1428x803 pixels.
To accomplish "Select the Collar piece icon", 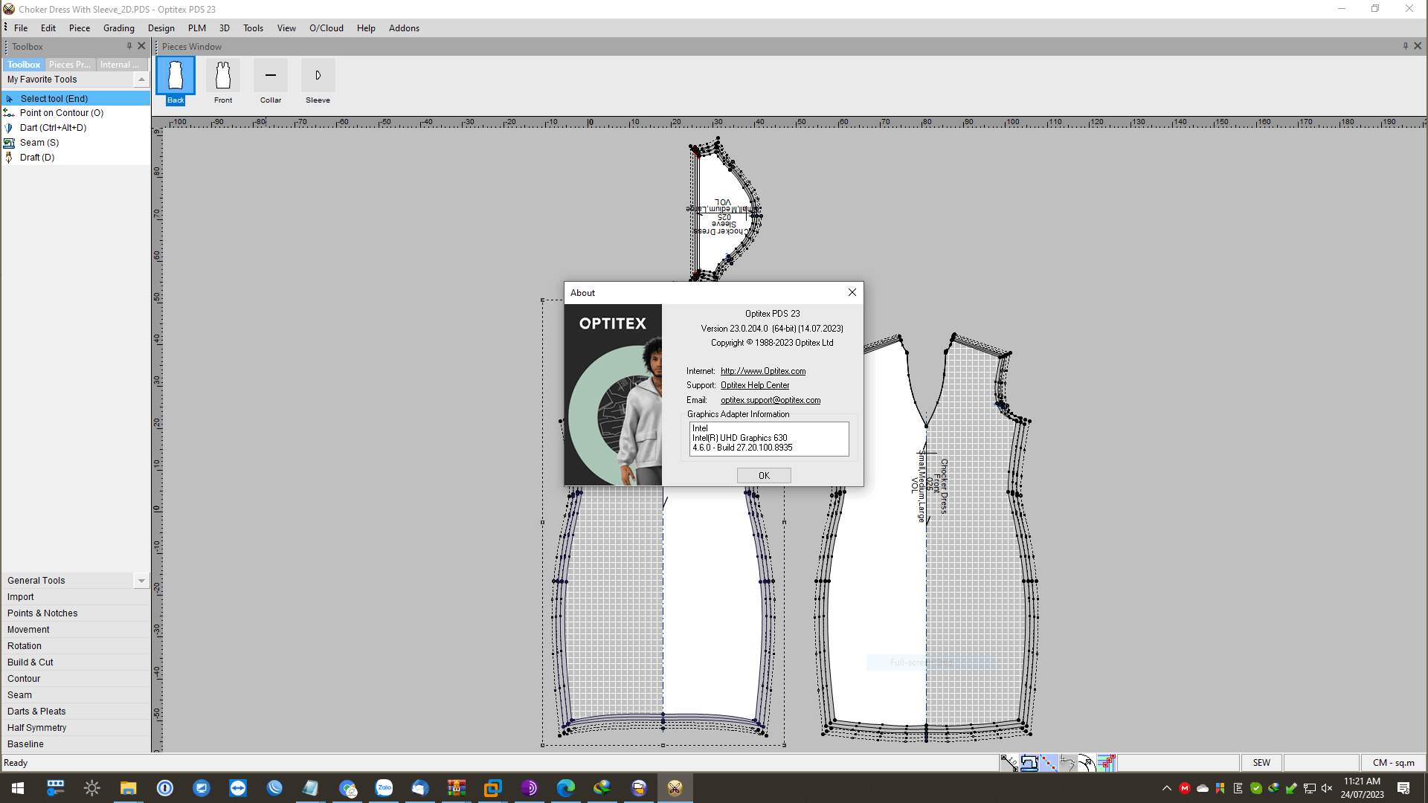I will 271,76.
